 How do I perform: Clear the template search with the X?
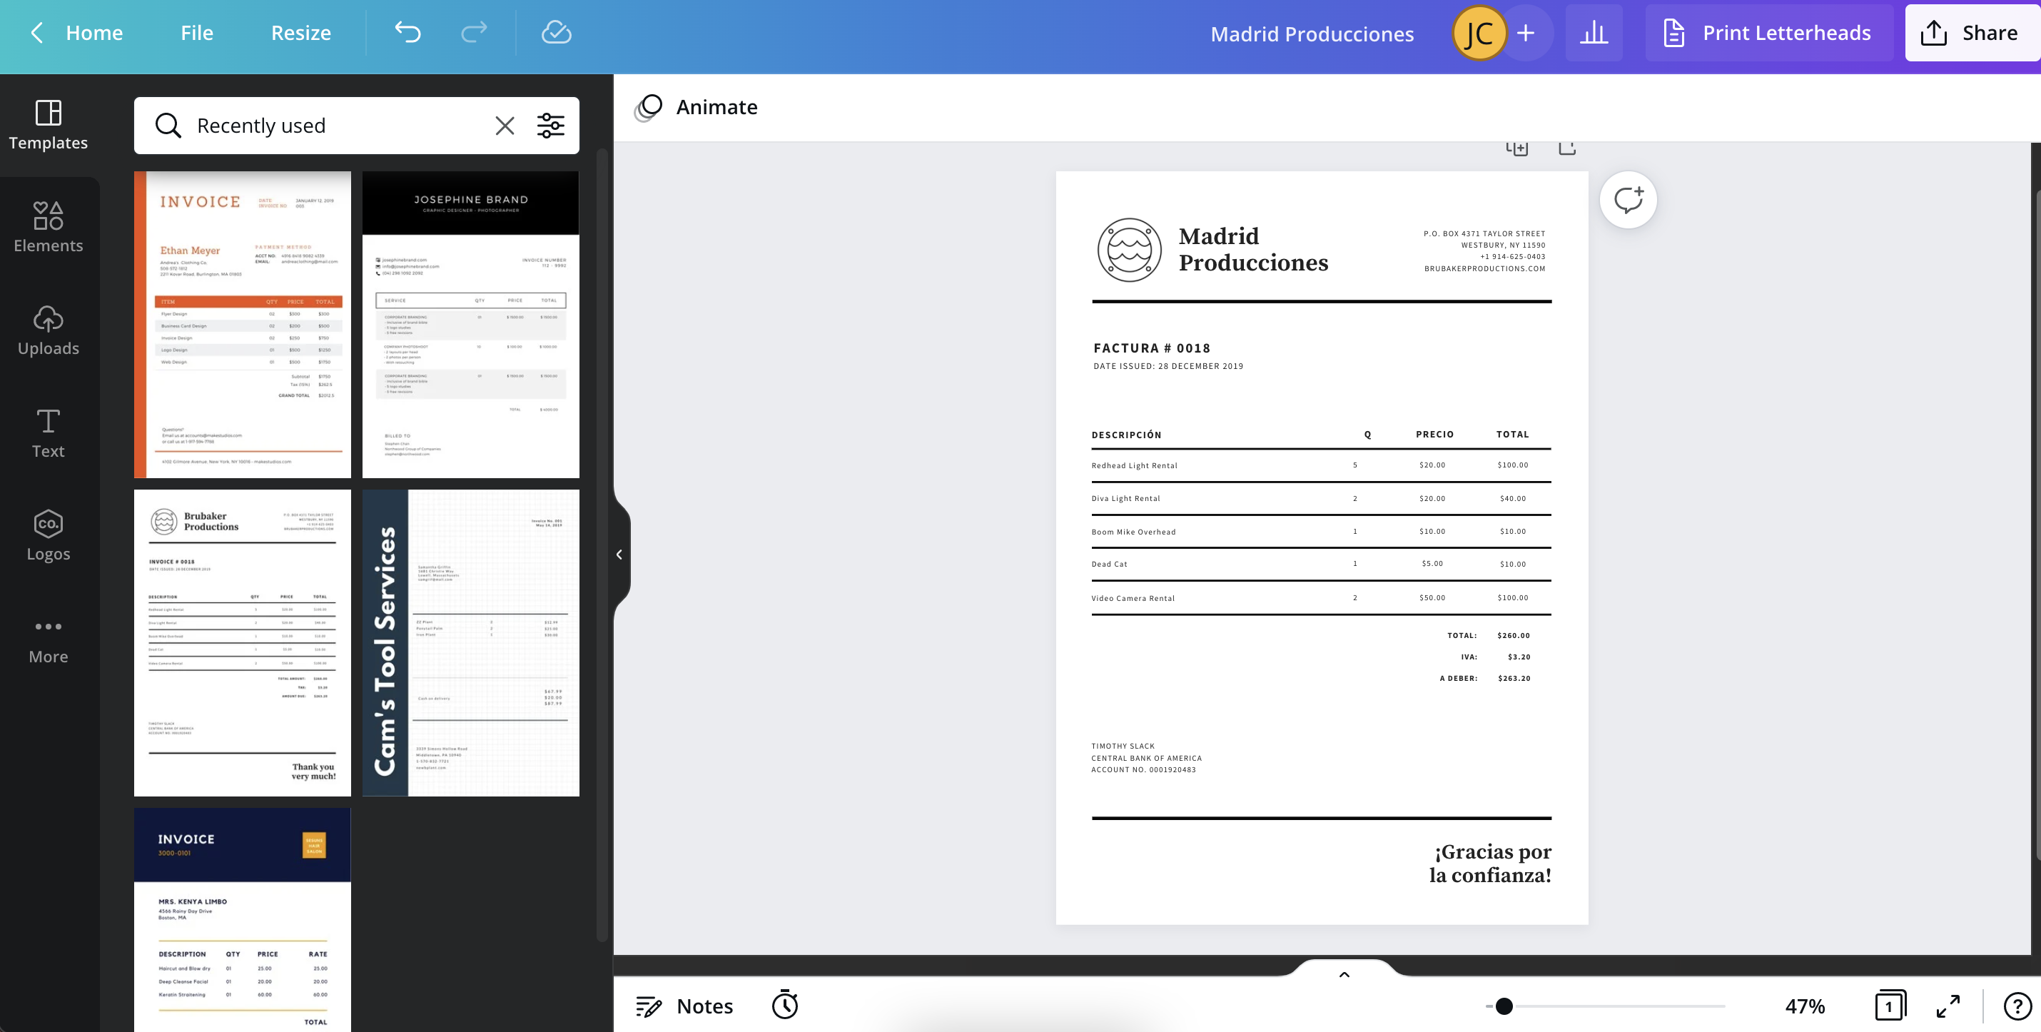coord(505,125)
